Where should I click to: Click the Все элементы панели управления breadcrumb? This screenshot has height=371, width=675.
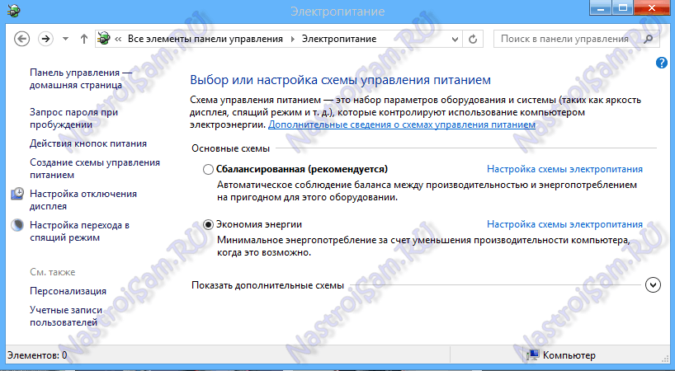[205, 39]
